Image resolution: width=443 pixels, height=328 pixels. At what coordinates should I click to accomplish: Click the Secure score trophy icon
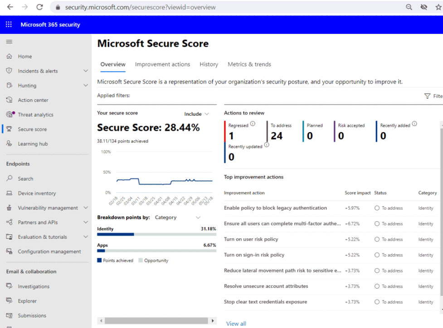10,129
